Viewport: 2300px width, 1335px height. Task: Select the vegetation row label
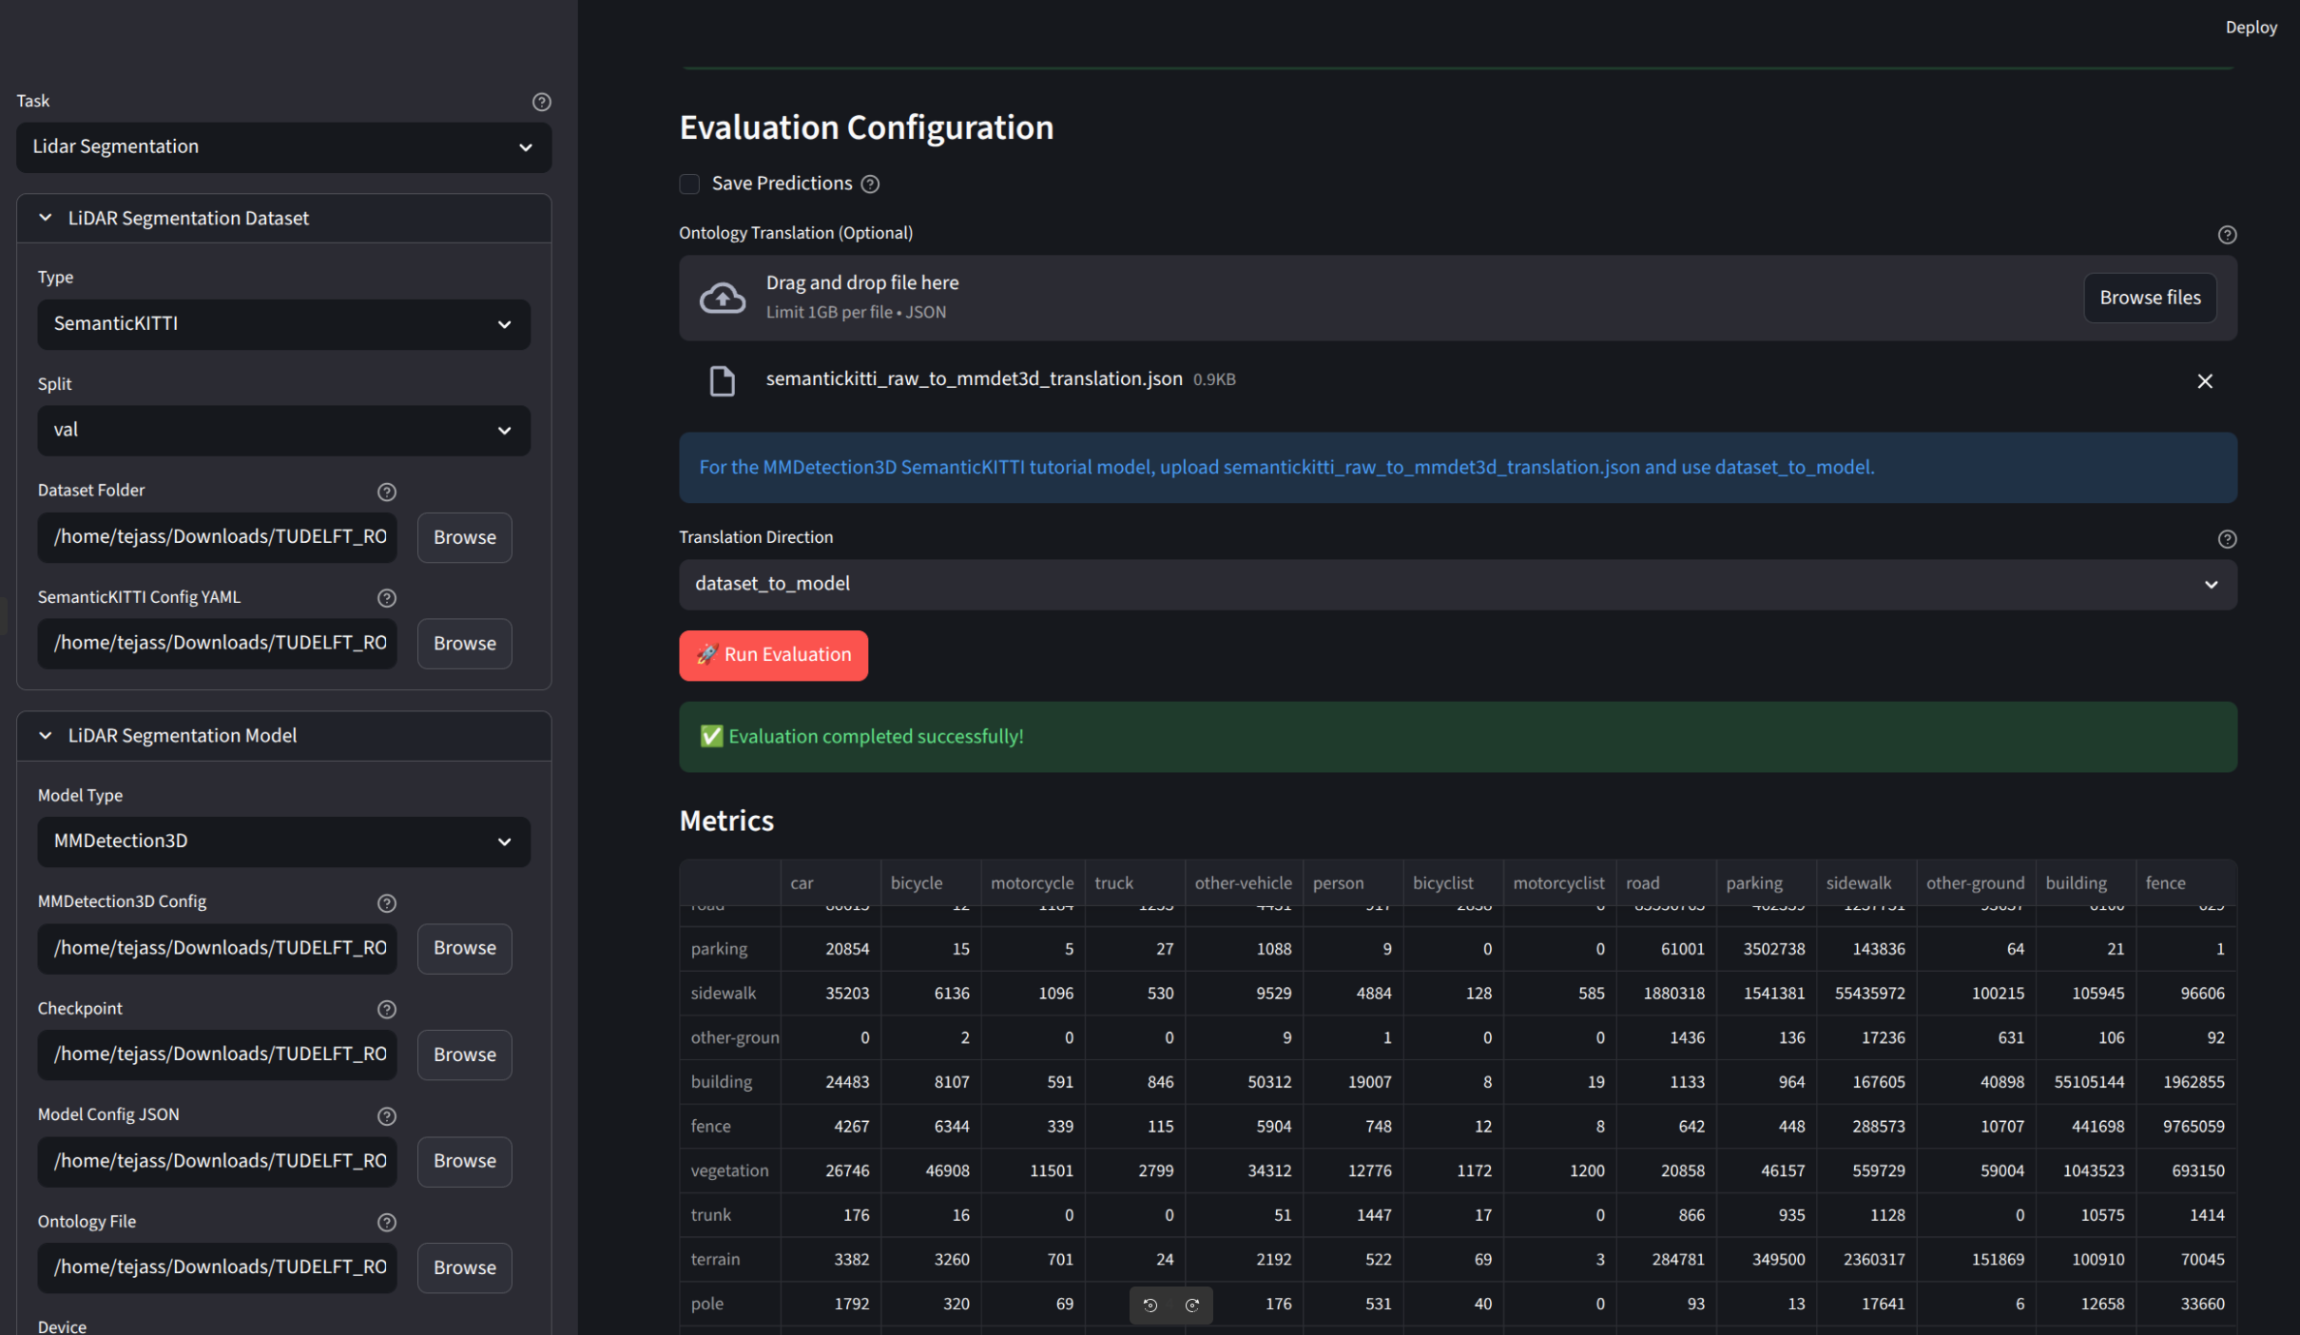coord(729,1171)
